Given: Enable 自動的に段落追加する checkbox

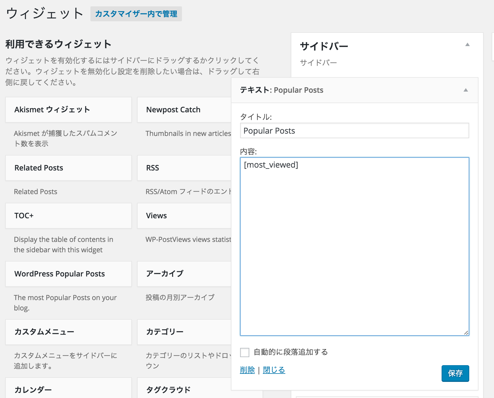Looking at the screenshot, I should [245, 352].
